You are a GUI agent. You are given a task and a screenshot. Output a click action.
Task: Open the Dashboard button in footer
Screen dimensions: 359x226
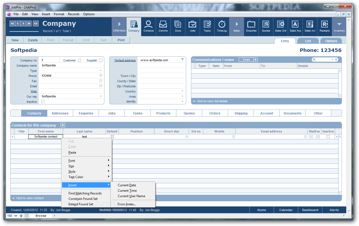(310, 210)
